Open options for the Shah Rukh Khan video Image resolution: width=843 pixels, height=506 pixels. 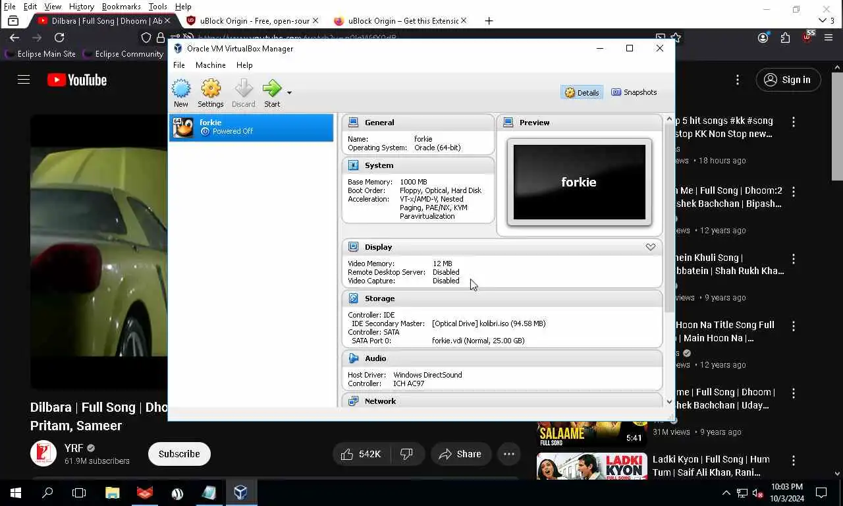coord(794,259)
